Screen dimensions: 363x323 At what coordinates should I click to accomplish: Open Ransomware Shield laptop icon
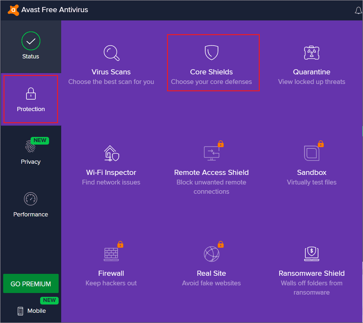point(312,254)
